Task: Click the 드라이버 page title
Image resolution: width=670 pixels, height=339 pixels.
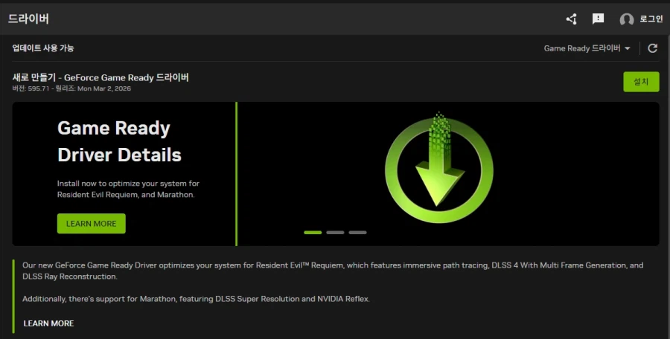Action: point(28,19)
